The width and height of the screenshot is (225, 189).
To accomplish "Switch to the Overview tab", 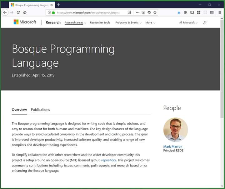I will point(19,110).
